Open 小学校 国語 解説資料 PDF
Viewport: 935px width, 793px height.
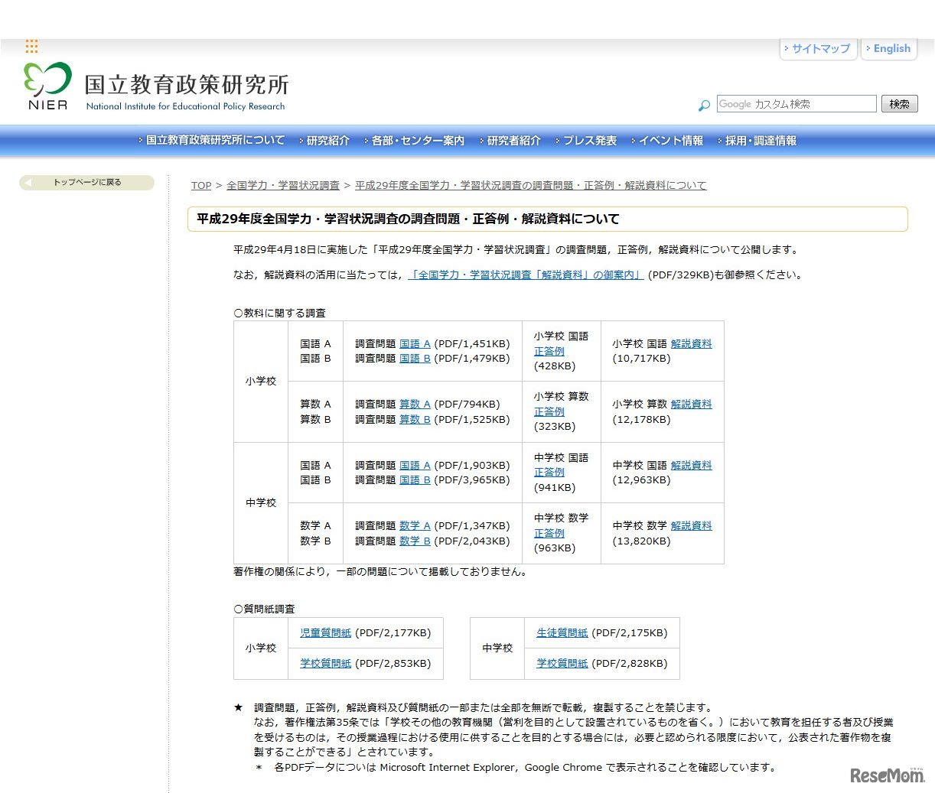click(x=691, y=343)
